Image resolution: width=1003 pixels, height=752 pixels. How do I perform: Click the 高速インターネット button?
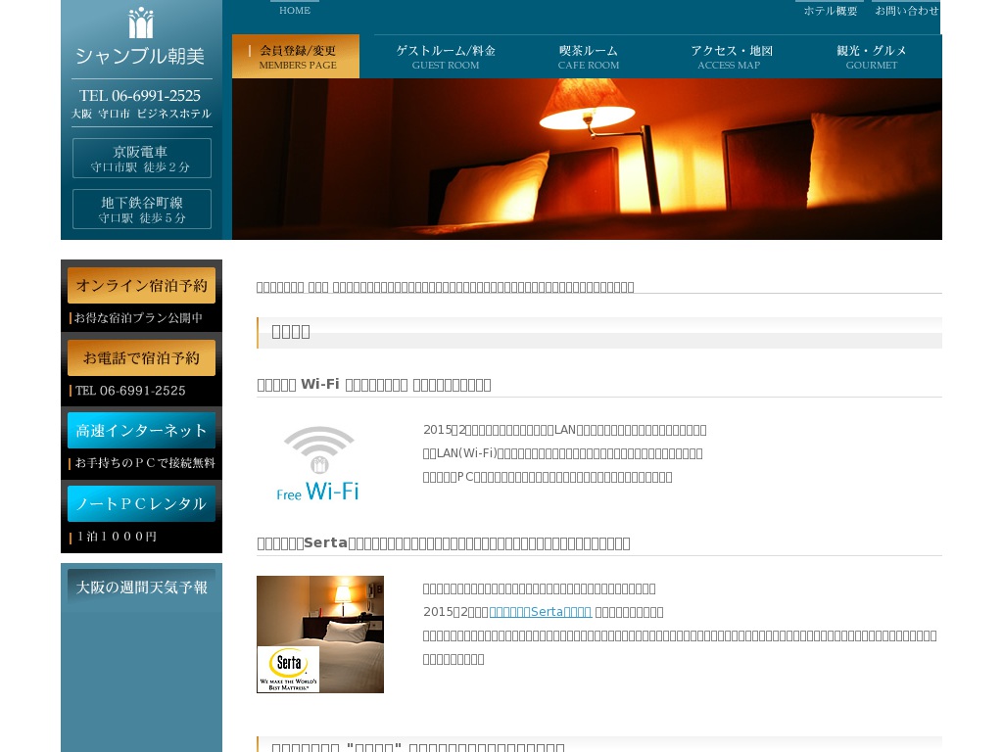tap(141, 431)
